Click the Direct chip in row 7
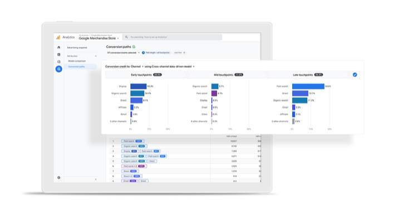The image size is (418, 221). 130,171
